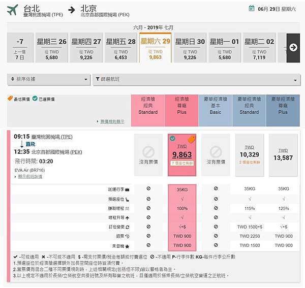Click 125% miles value in Premium Plus column
Viewport: 305px width, 288px height.
point(284,209)
